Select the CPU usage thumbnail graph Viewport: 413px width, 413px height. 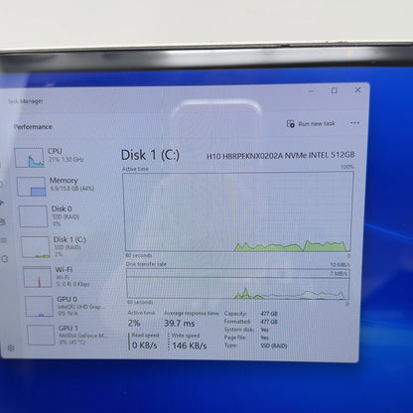click(x=30, y=157)
